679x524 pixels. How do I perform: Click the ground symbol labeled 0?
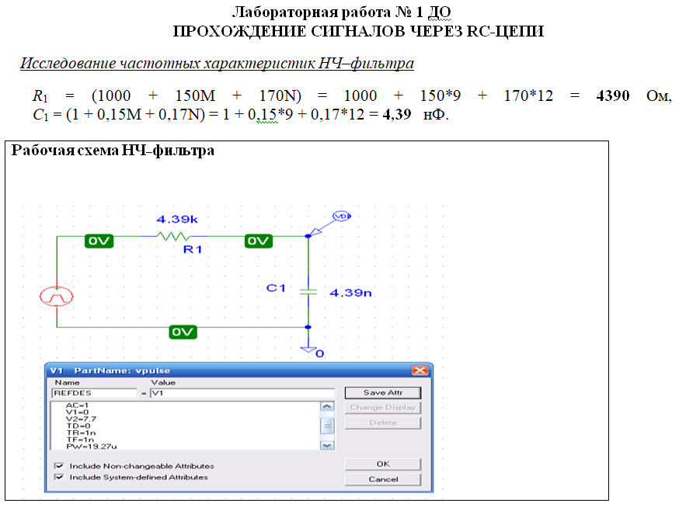(x=308, y=350)
